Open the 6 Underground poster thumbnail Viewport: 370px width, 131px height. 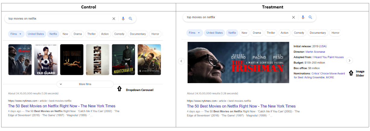[149, 60]
